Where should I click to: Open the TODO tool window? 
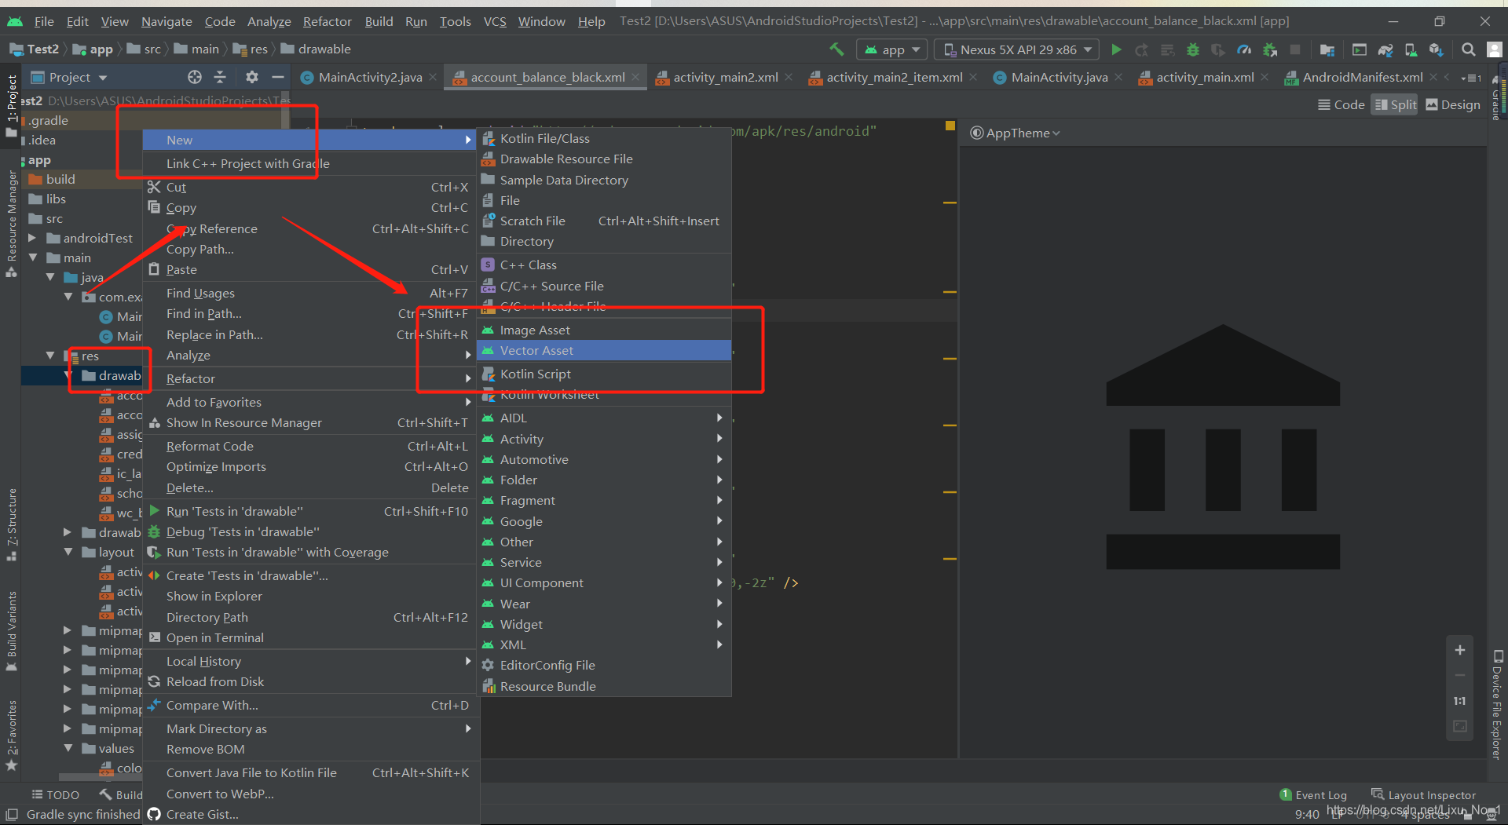point(55,795)
